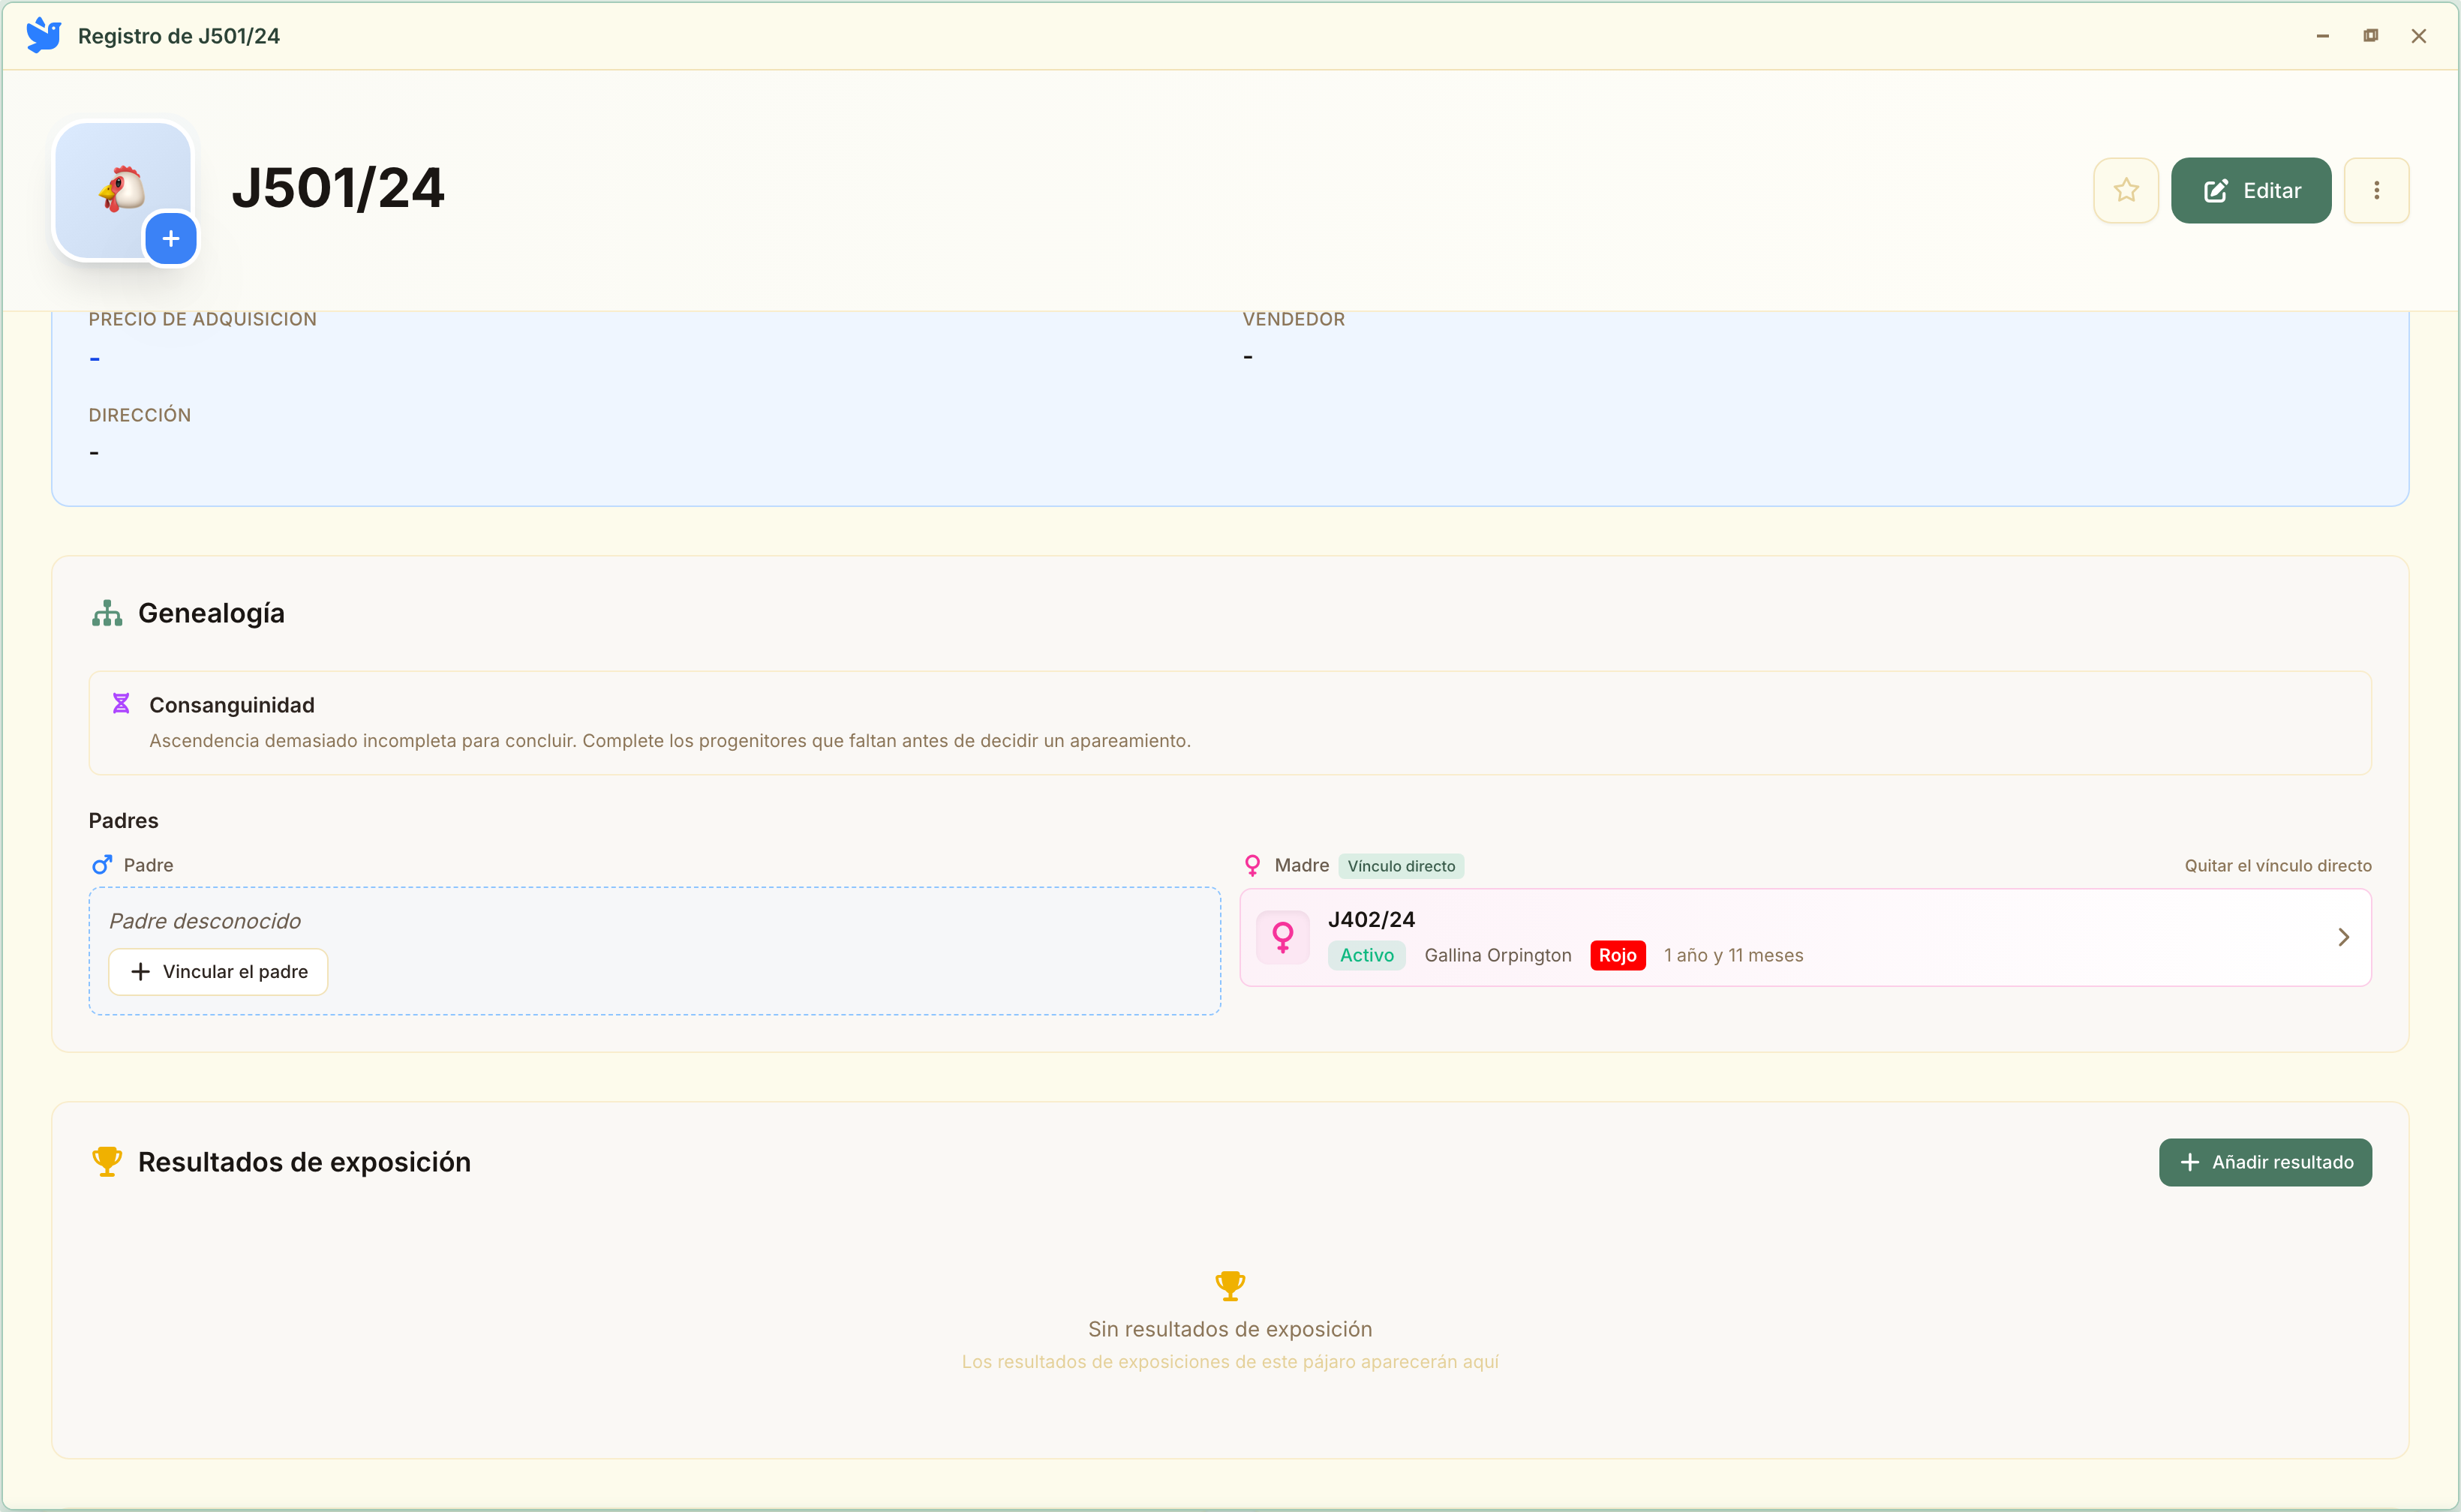Add a photo using the blue plus badge

171,239
